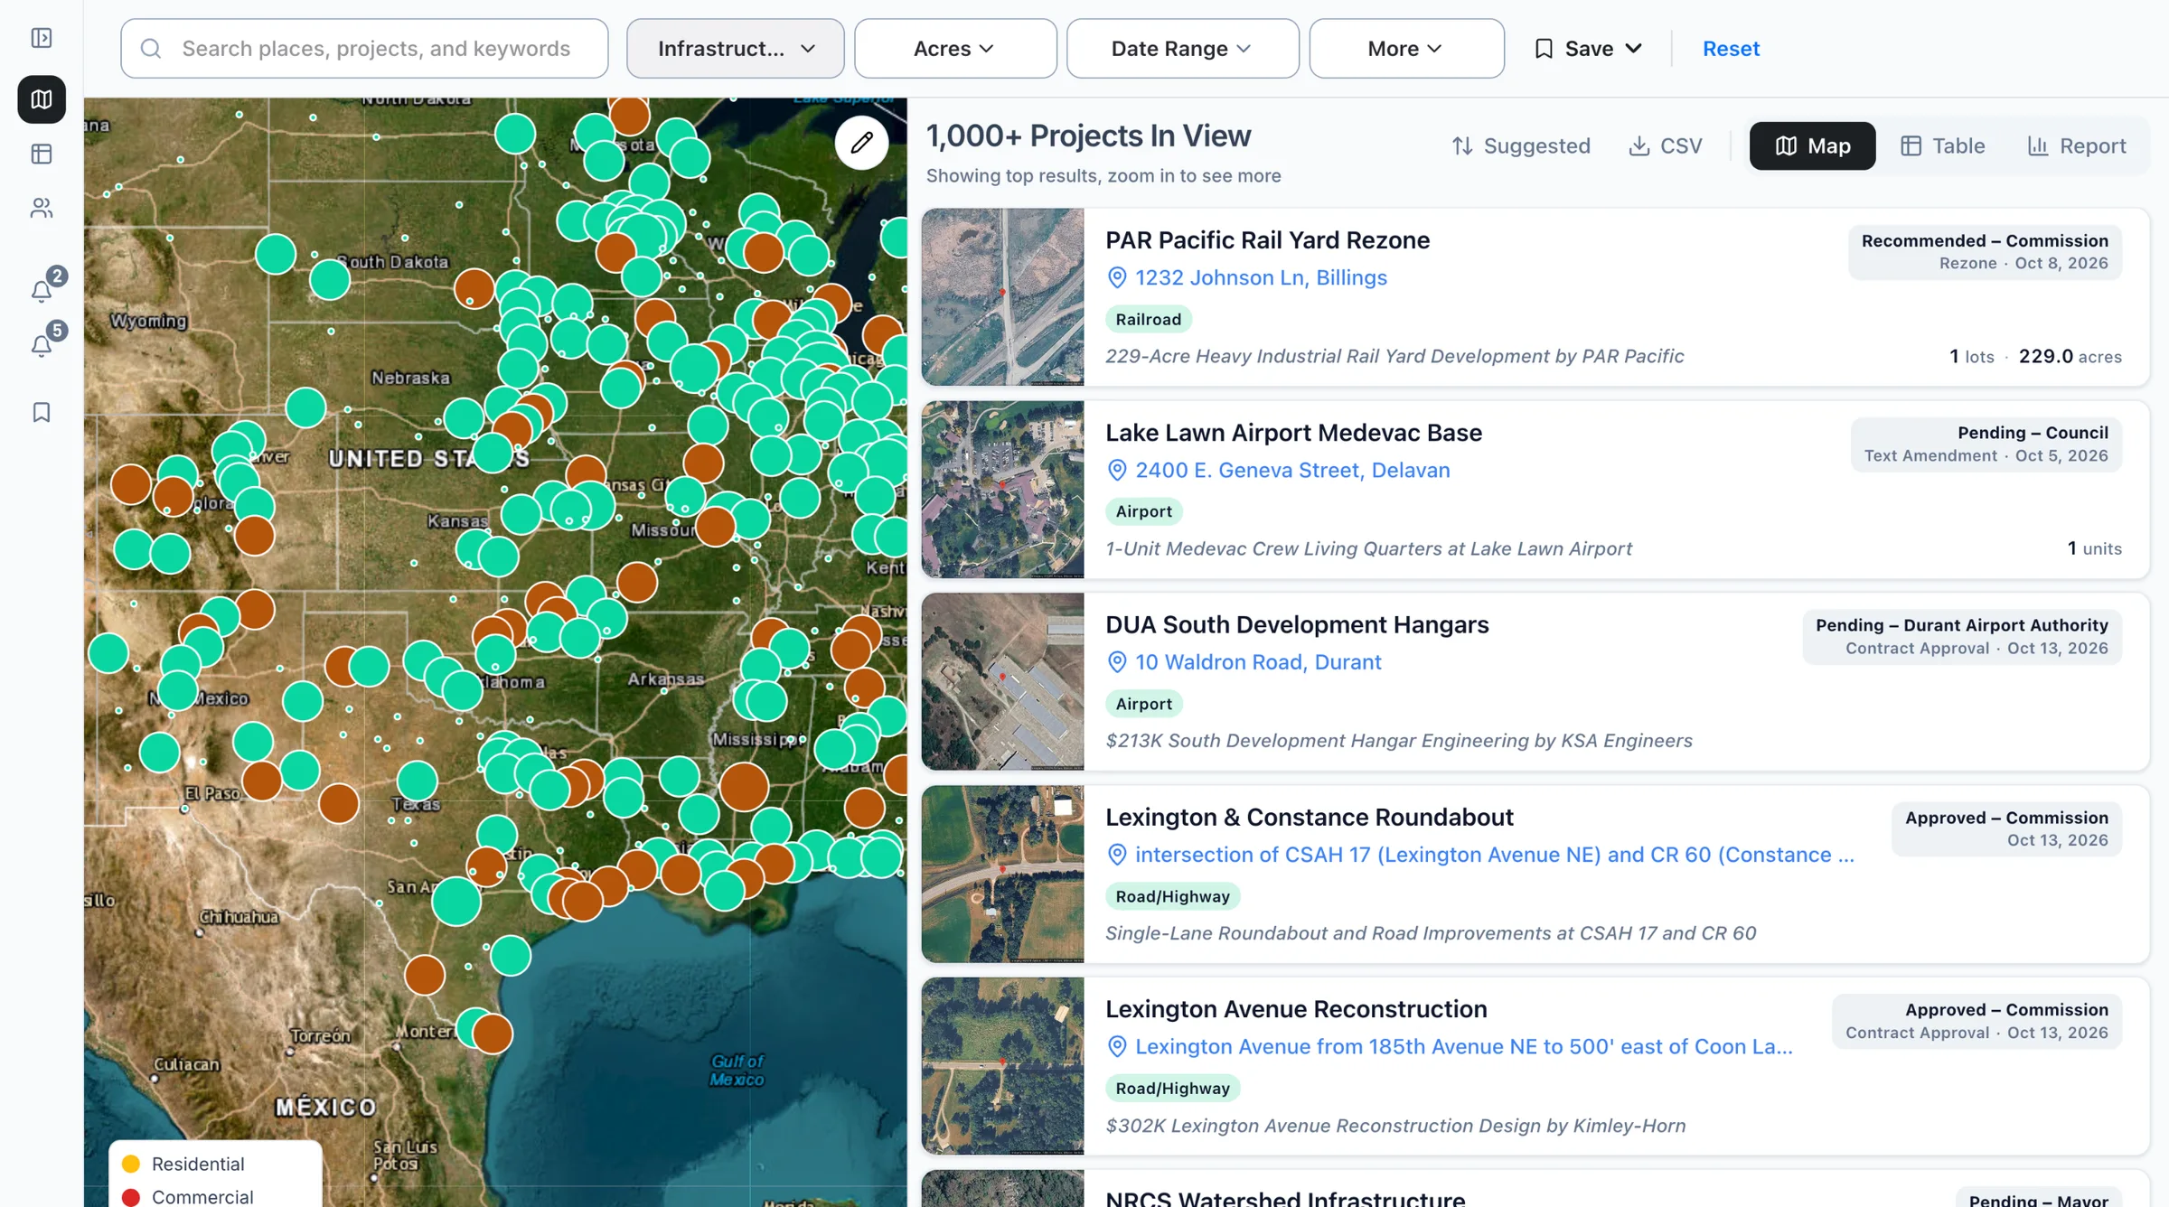Open the Save dropdown chevron
The image size is (2169, 1207).
coord(1633,49)
